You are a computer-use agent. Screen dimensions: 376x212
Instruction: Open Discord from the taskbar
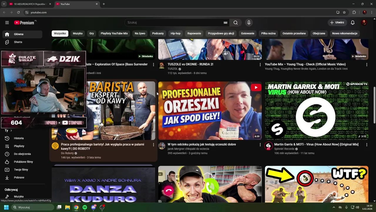[94, 207]
